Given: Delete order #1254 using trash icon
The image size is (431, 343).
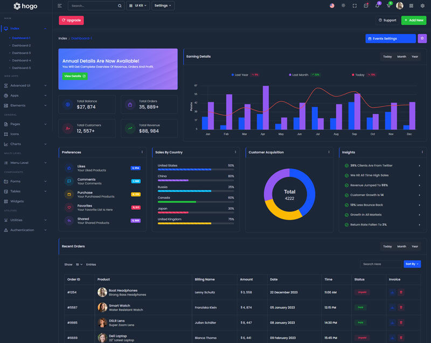Looking at the screenshot, I should click(401, 292).
